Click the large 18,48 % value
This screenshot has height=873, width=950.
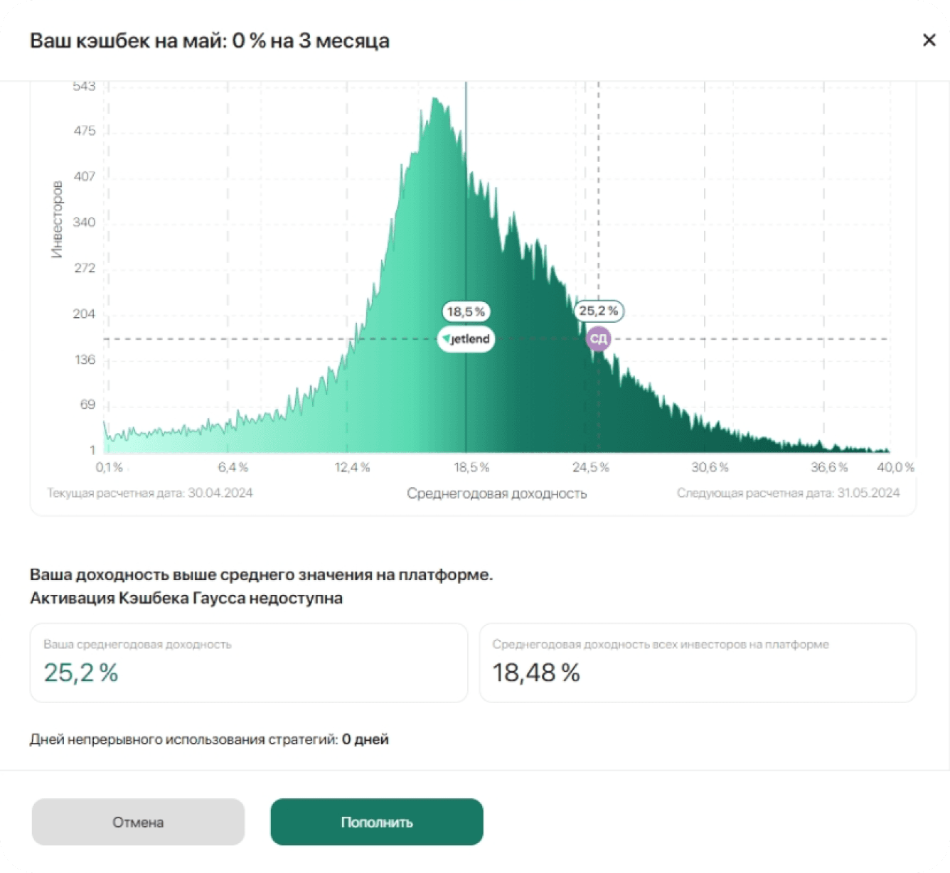(x=536, y=673)
